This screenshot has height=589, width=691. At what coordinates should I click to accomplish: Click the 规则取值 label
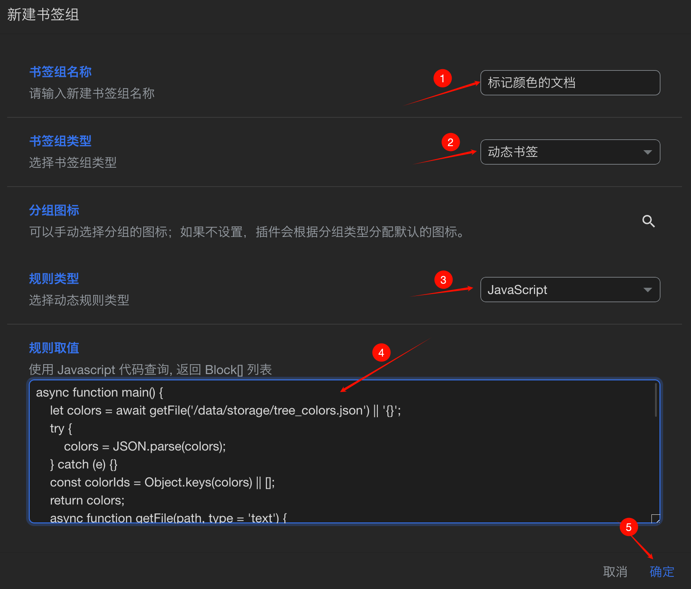tap(54, 348)
